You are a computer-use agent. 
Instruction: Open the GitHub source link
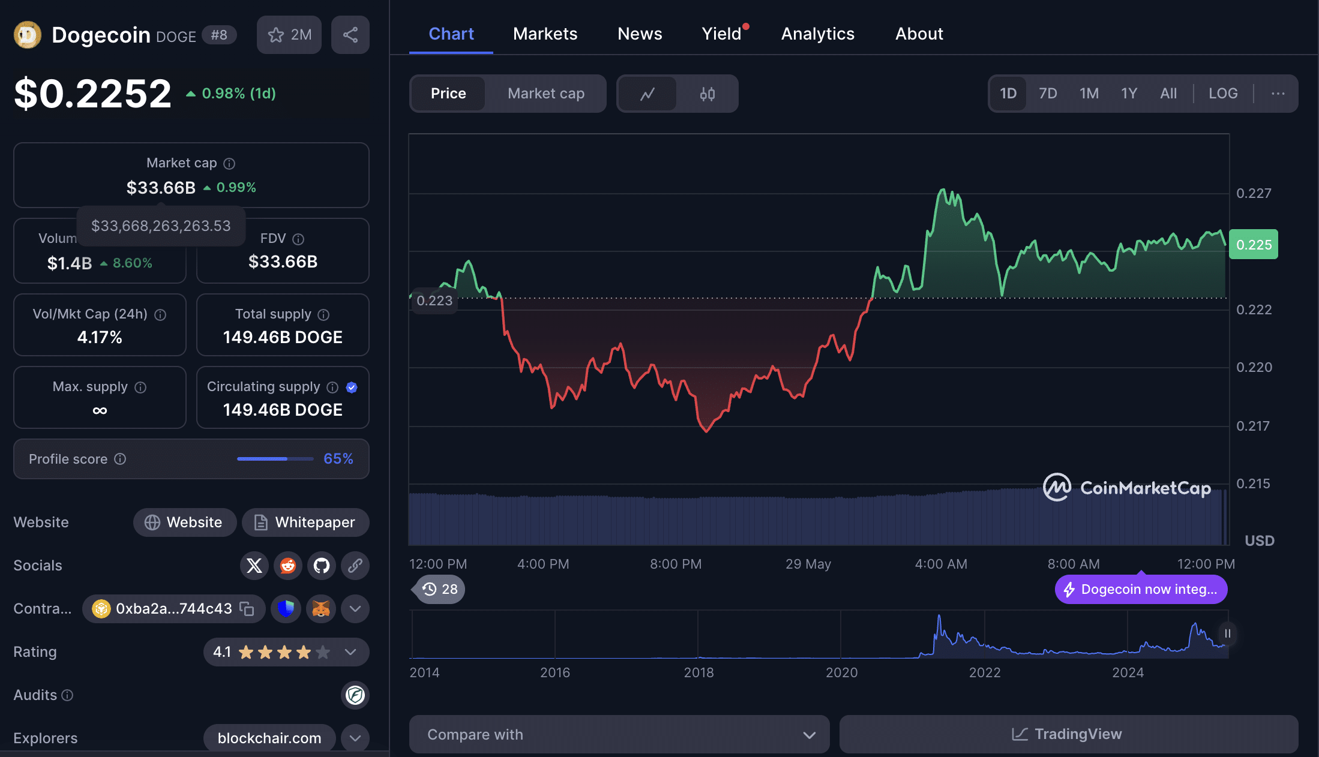[x=322, y=566]
